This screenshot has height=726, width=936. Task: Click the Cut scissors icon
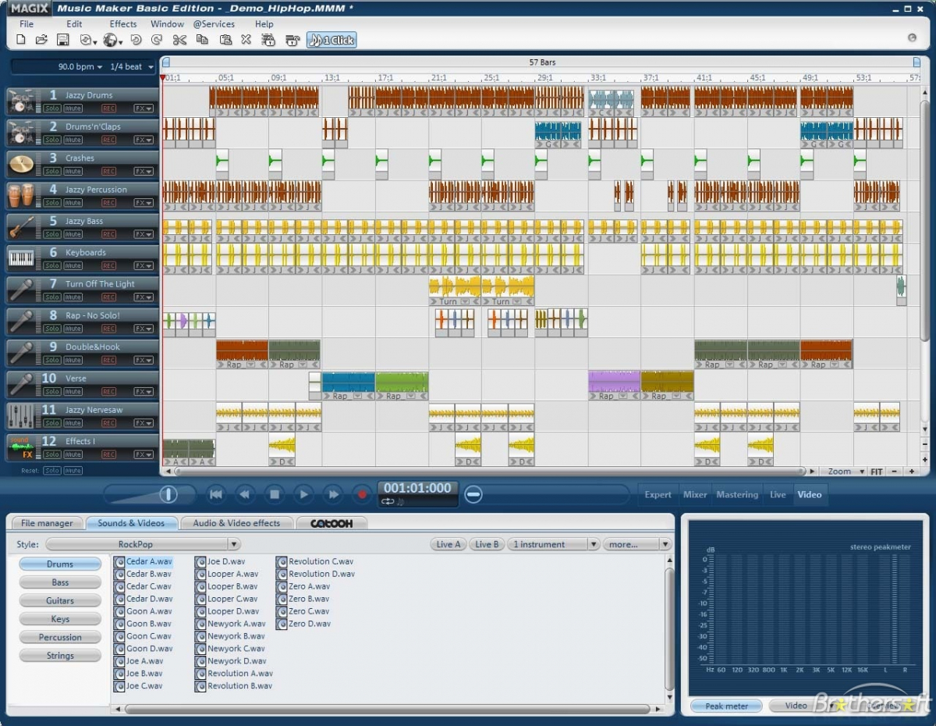(x=179, y=40)
